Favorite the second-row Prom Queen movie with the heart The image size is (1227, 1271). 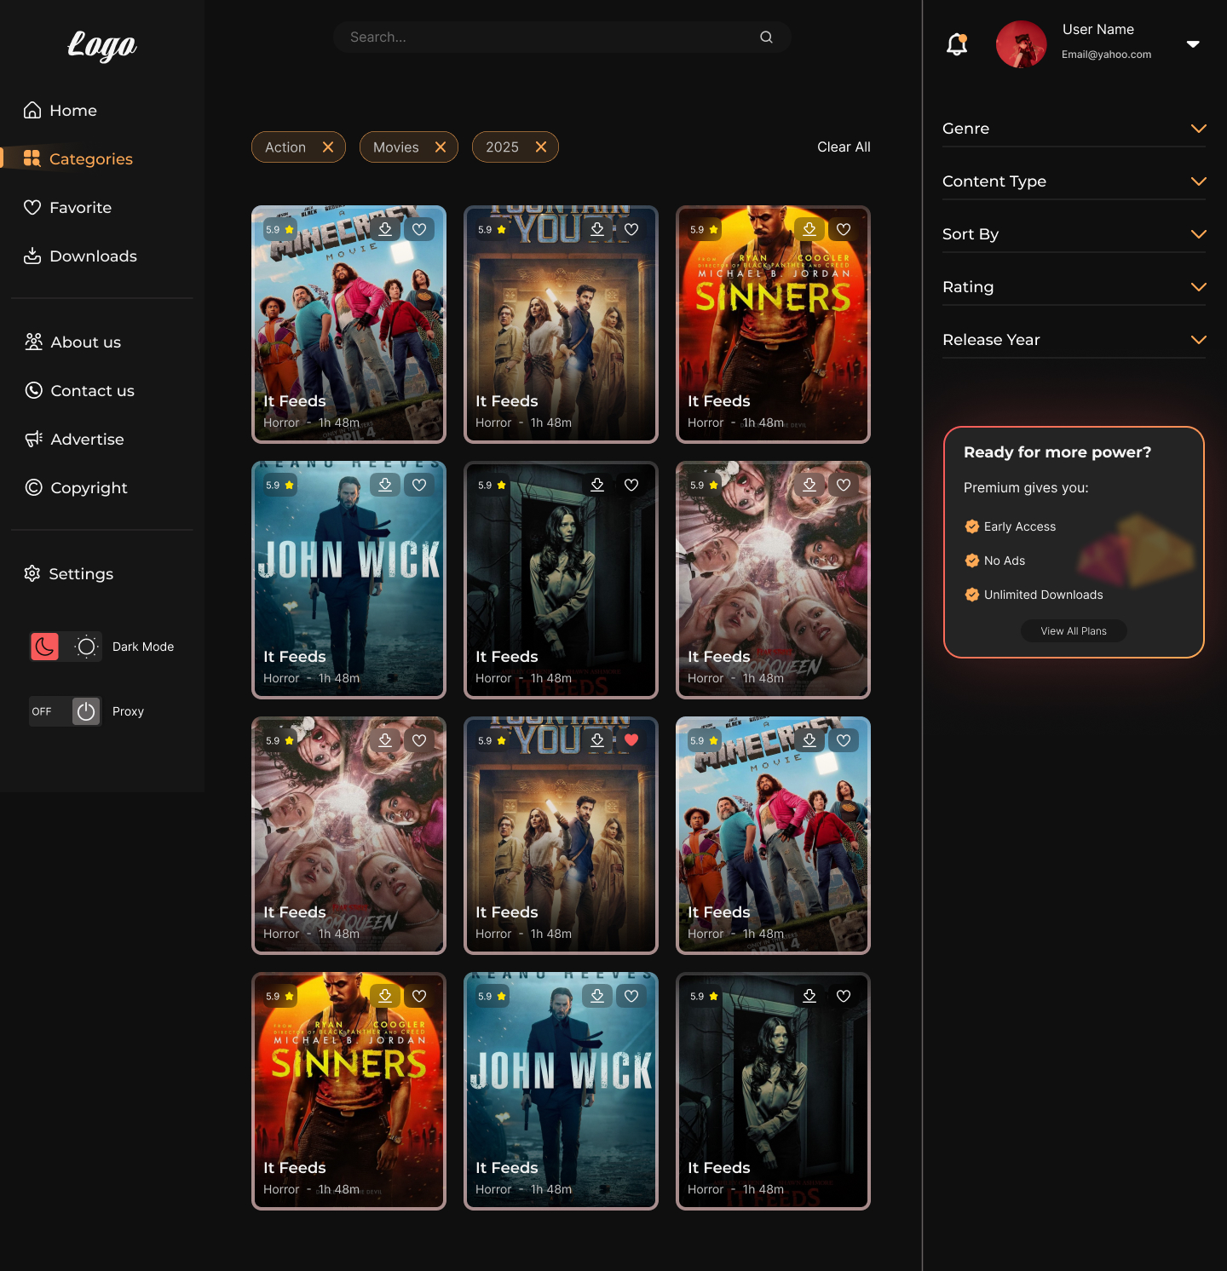844,485
